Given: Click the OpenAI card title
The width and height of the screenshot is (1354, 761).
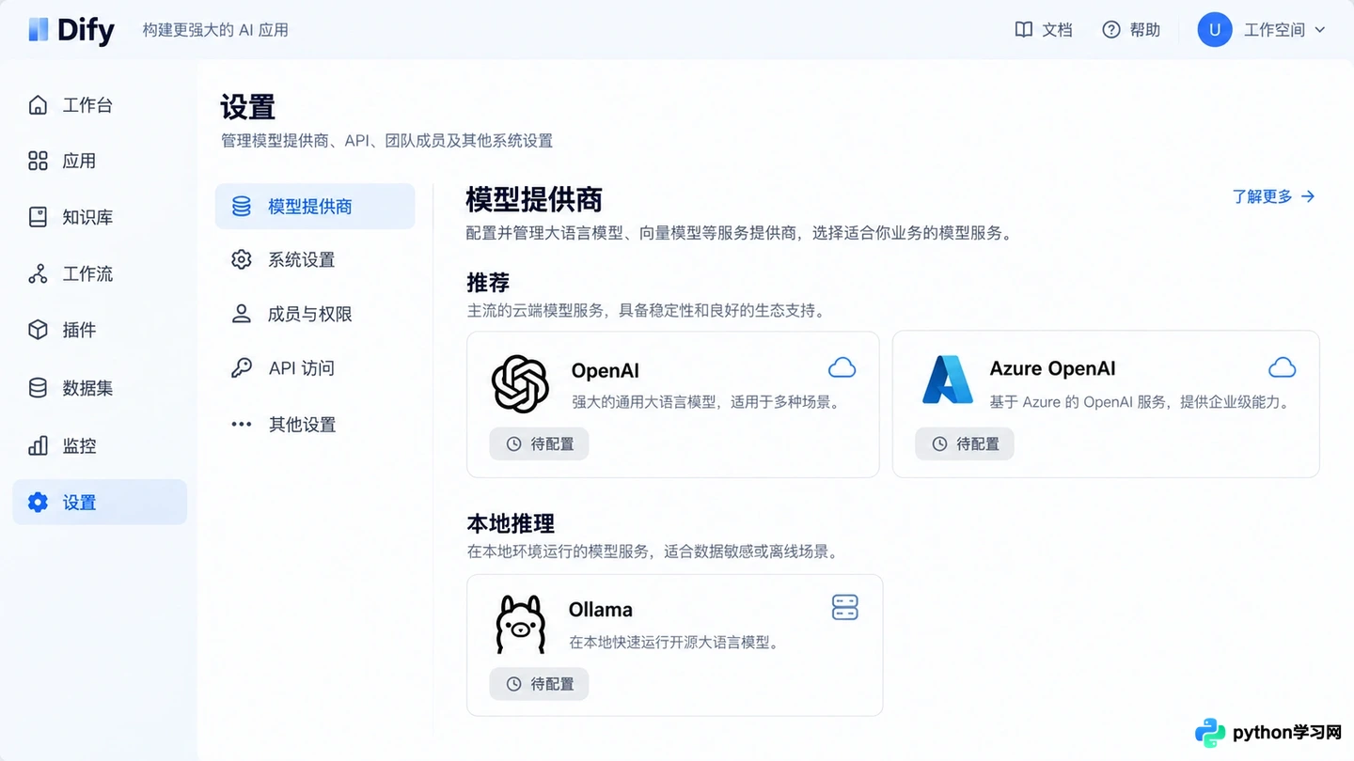Looking at the screenshot, I should click(606, 370).
